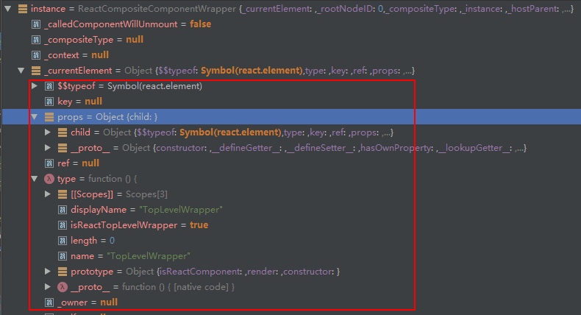Click the field icon next to _calledComponentWillUnmount
581x315 pixels.
35,24
